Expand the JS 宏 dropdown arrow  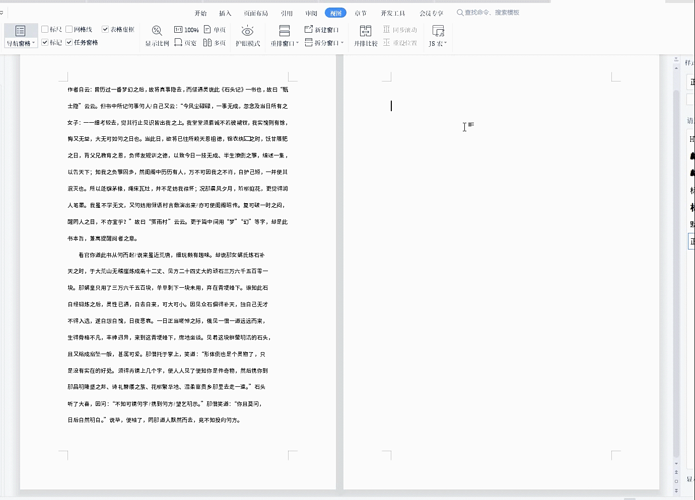[x=445, y=43]
